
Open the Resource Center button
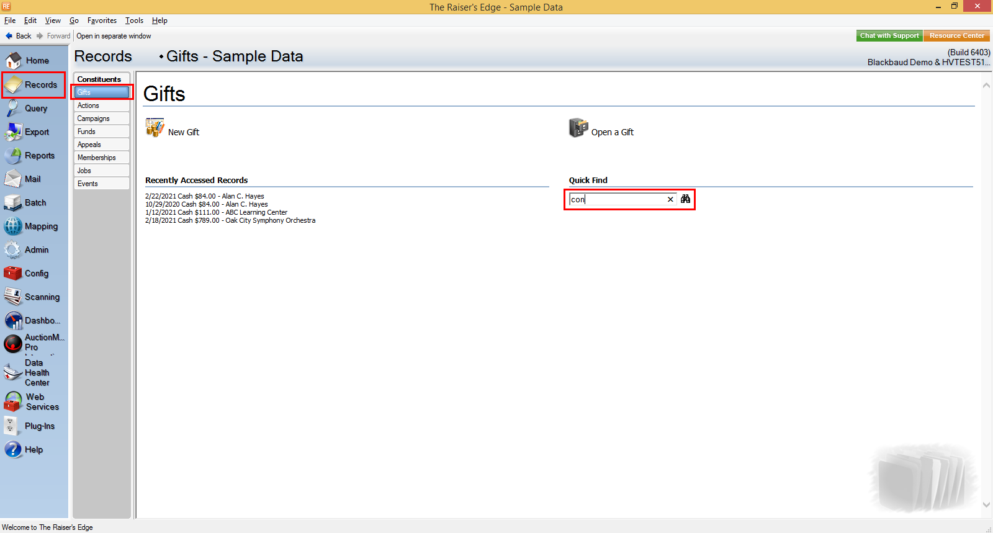tap(956, 36)
